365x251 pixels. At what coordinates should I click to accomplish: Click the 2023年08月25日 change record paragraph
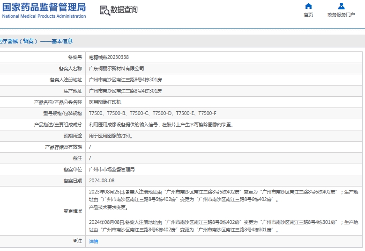pos(223,196)
